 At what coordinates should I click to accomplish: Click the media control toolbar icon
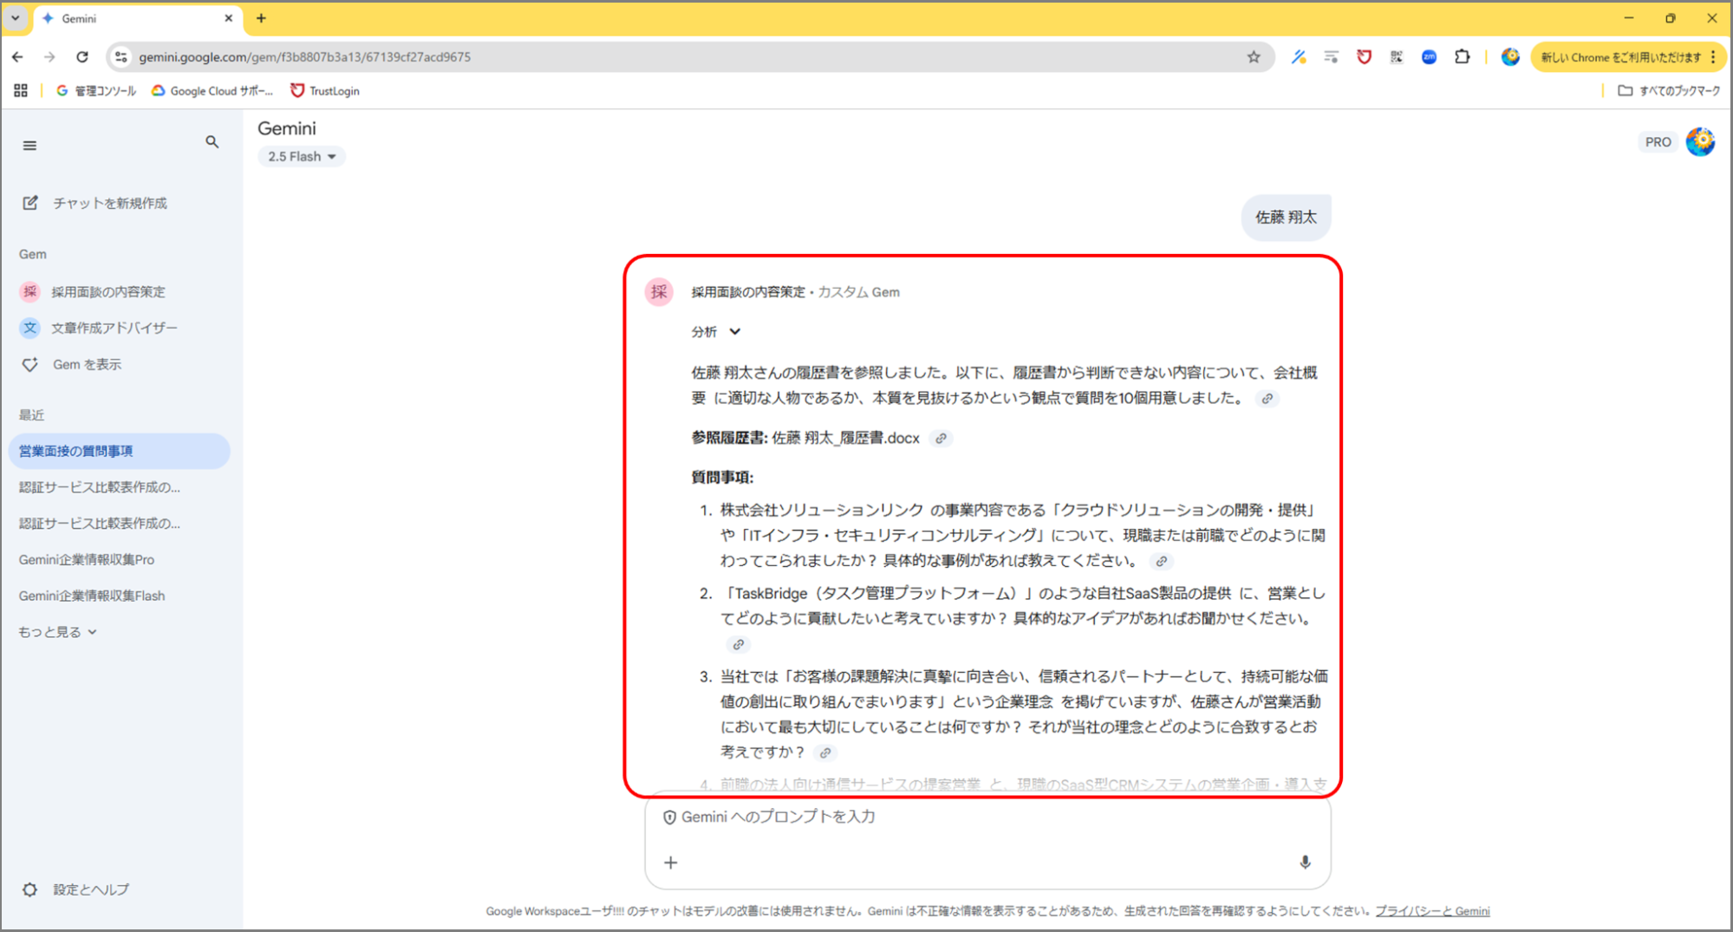1331,57
